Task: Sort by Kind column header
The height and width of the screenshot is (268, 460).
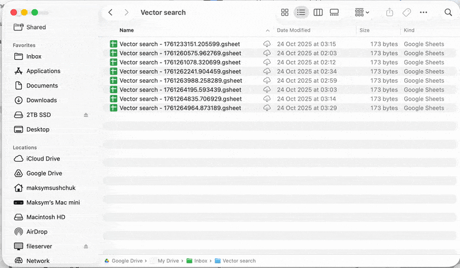Action: click(x=409, y=30)
